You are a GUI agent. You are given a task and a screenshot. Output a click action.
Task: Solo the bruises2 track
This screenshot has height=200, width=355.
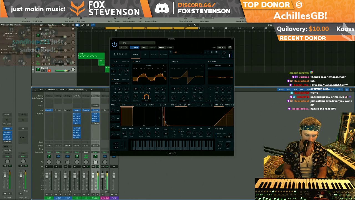pos(46,71)
